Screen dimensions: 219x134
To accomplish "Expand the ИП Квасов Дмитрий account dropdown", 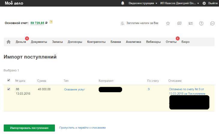I will pos(180,3).
